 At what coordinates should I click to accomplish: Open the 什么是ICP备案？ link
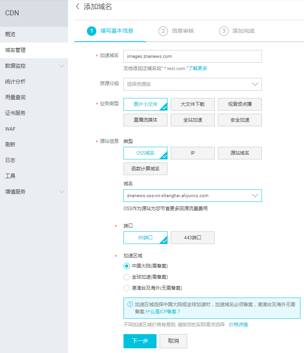163,311
